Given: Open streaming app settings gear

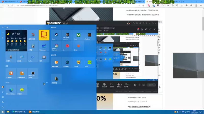Looking at the screenshot, I should [x=144, y=85].
